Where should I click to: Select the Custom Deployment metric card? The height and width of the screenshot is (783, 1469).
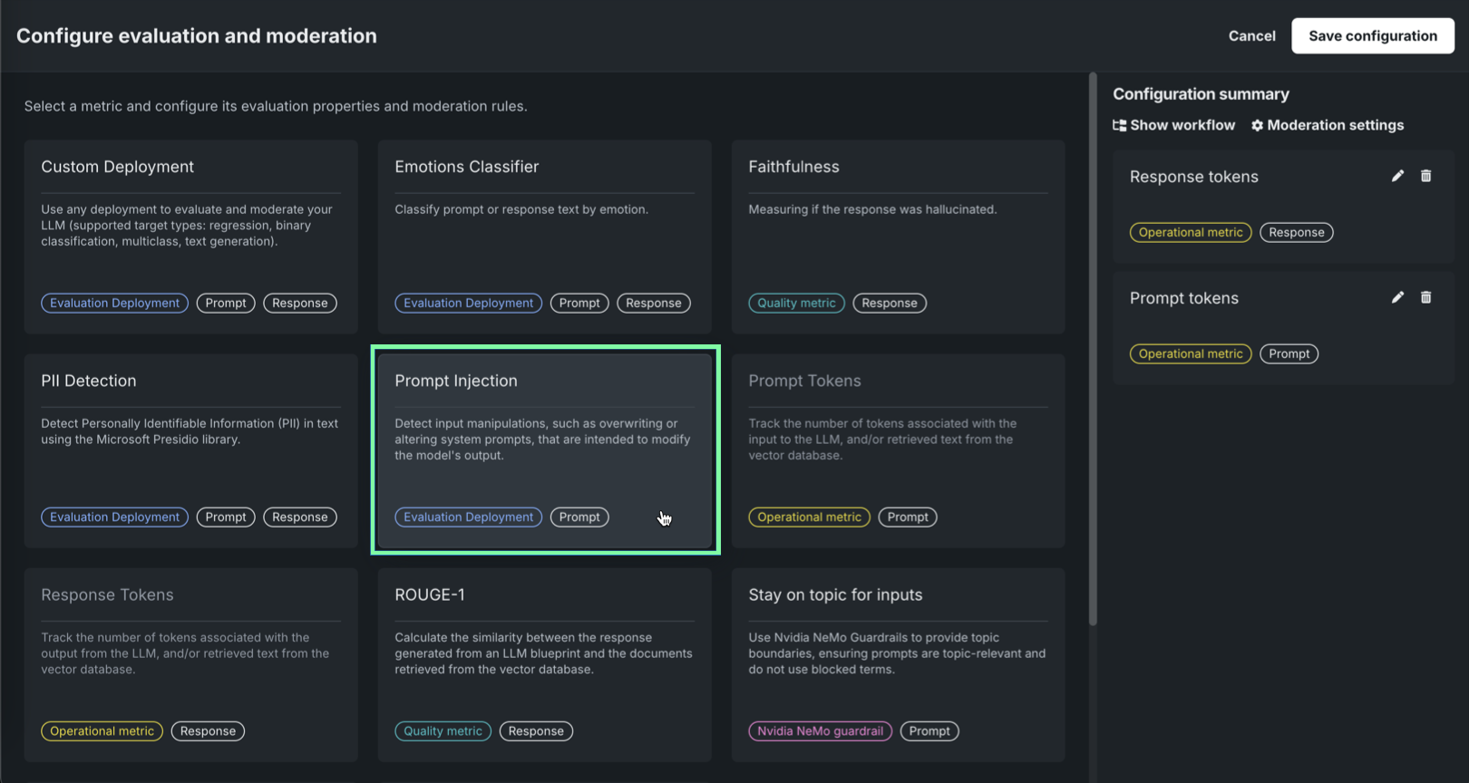[x=190, y=236]
